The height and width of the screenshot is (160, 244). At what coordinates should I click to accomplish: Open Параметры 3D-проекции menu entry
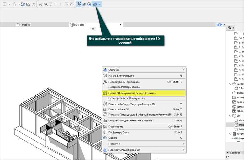[144, 82]
